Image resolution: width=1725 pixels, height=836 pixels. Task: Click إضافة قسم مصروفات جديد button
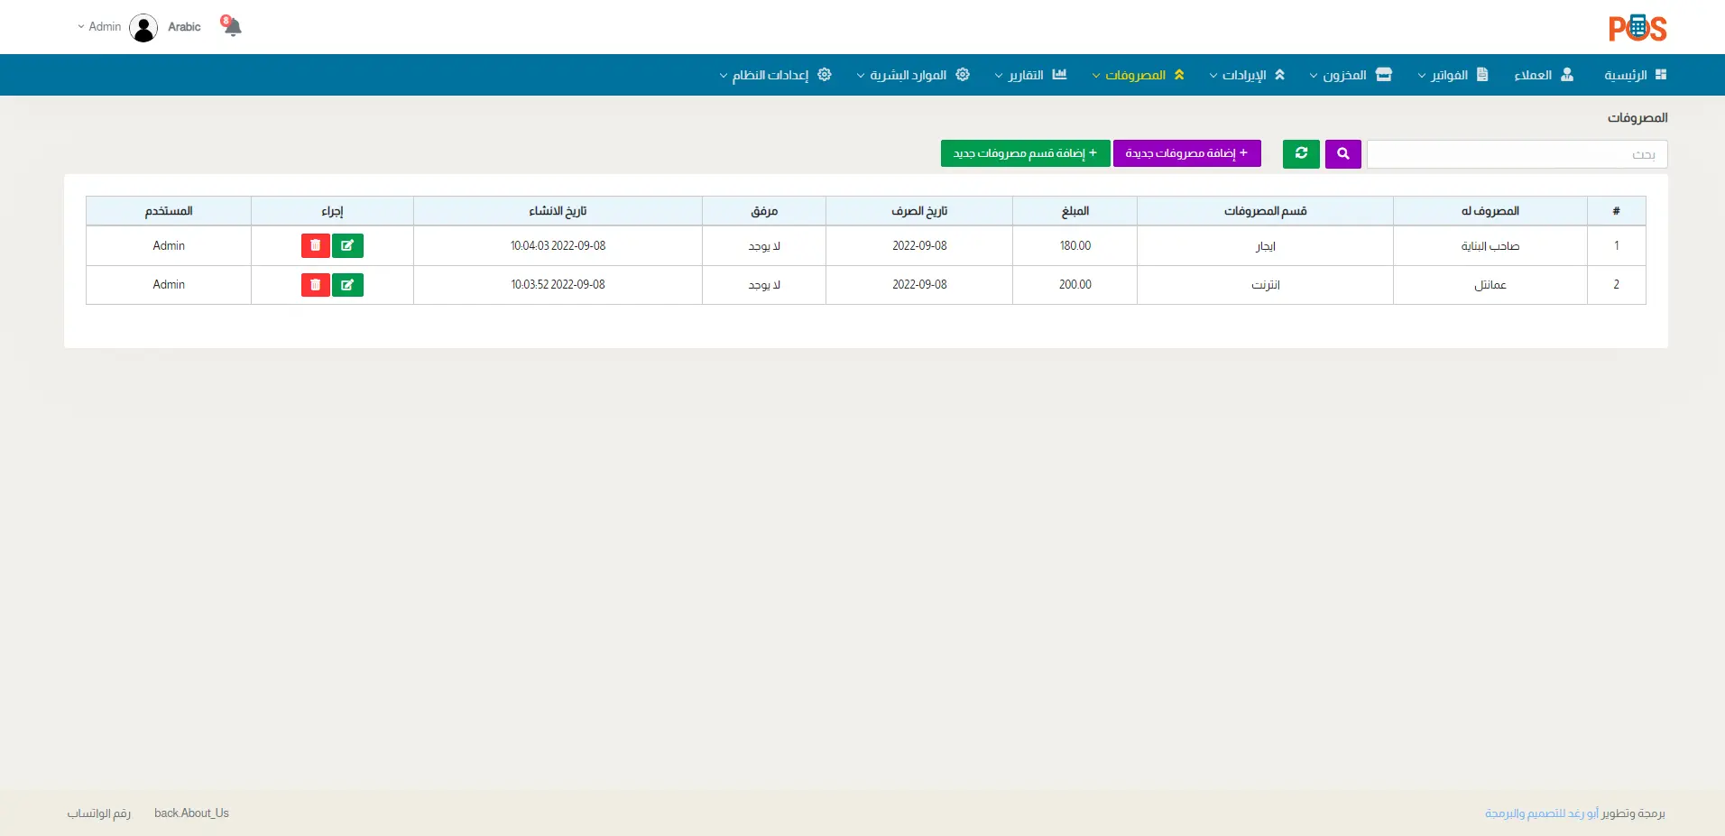[1025, 153]
